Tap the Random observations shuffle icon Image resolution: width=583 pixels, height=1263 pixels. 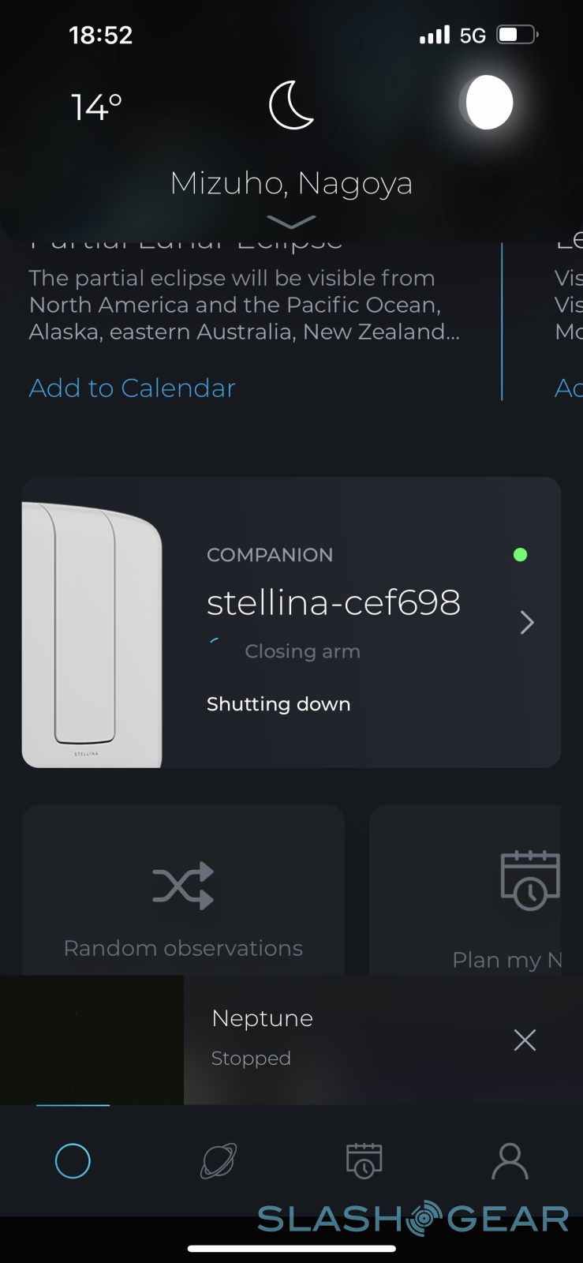183,885
